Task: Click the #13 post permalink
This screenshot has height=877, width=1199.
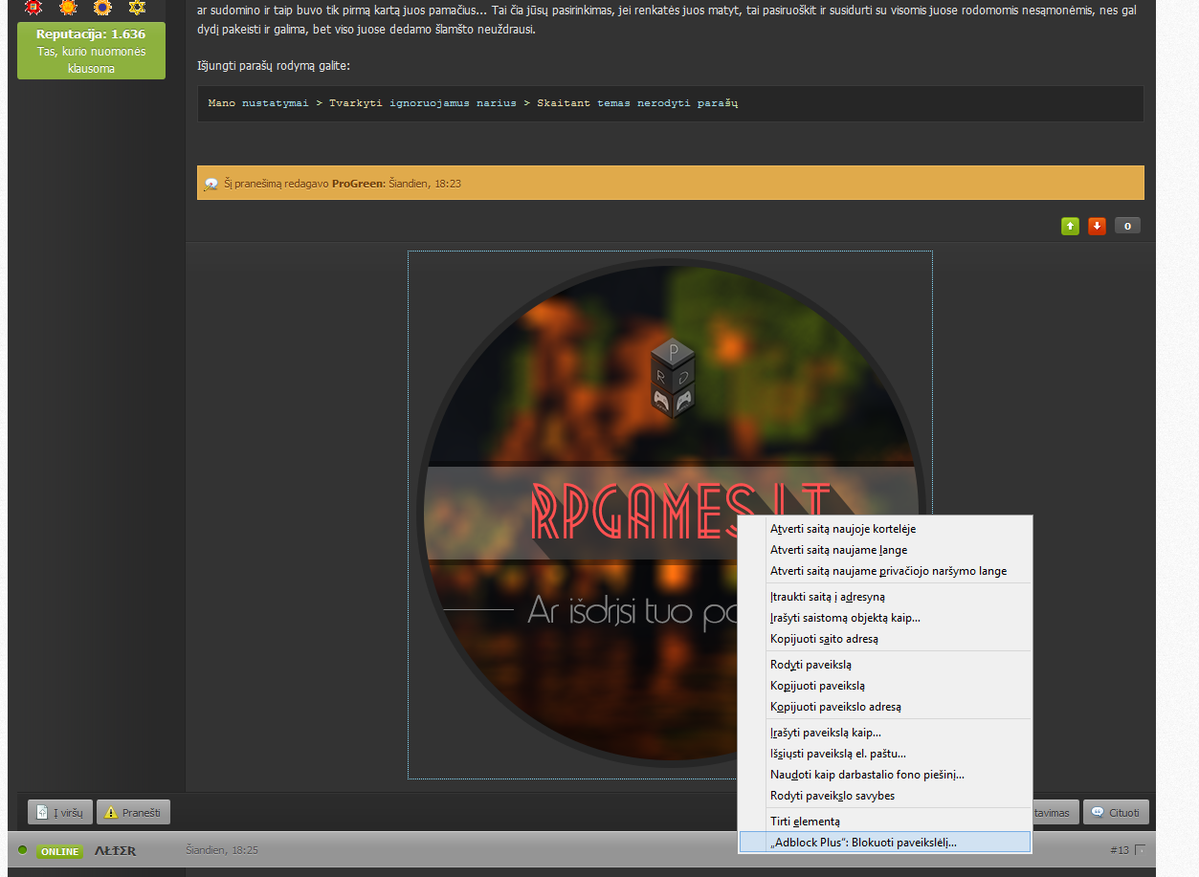Action: point(1120,850)
